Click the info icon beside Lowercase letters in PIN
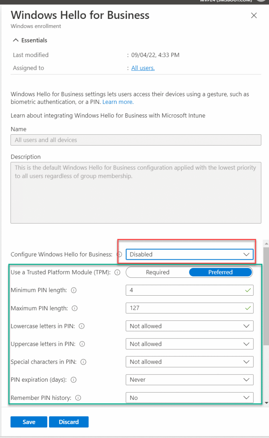The height and width of the screenshot is (438, 269). pos(81,326)
